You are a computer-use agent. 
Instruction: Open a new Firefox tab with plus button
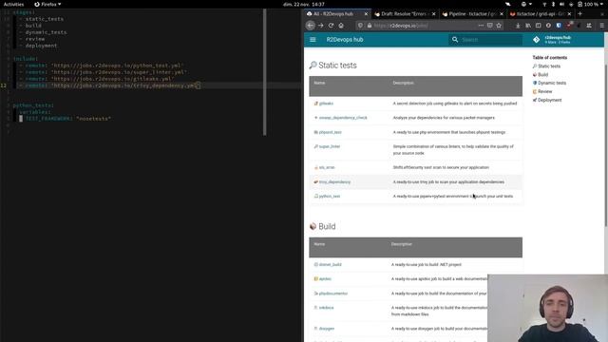(580, 14)
